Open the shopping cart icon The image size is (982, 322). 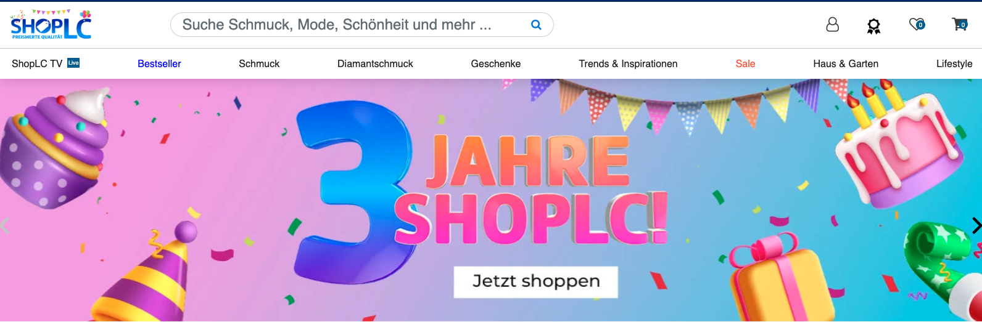pos(960,25)
